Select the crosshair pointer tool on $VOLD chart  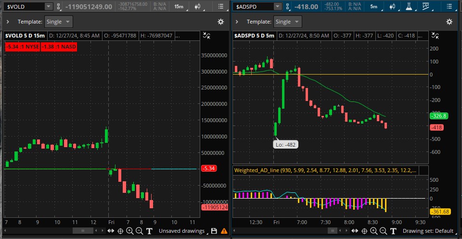point(120,231)
